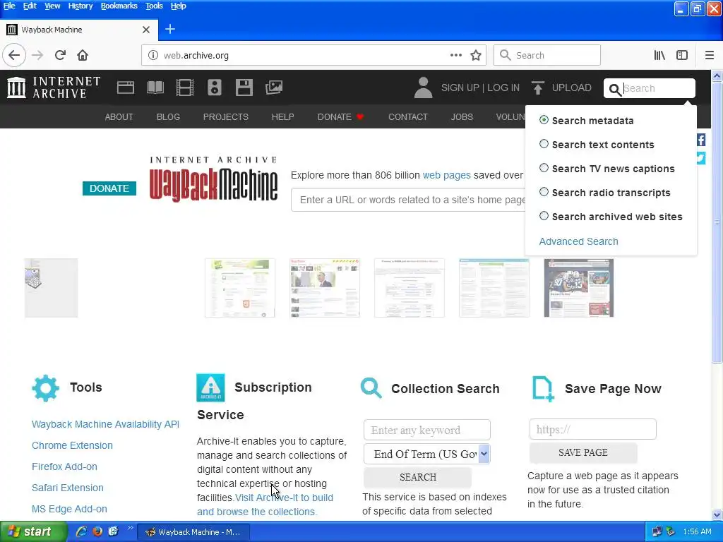This screenshot has height=542, width=723.
Task: Open Firefox library icon
Action: tap(659, 55)
